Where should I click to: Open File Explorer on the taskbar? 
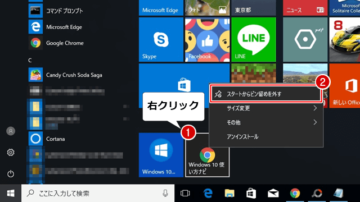(229, 193)
